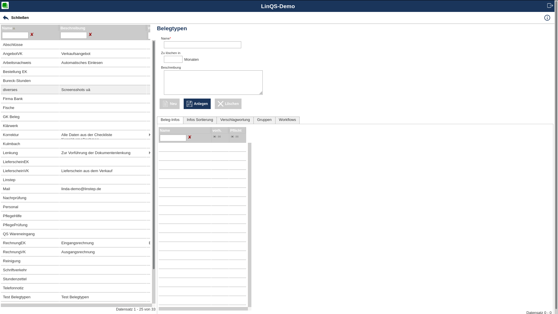Deselect all with minus in Pflicht column
The width and height of the screenshot is (558, 314).
tap(237, 137)
